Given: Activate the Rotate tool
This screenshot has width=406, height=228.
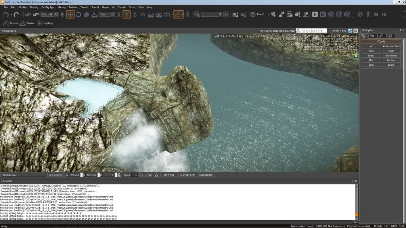Looking at the screenshot, I should [x=79, y=15].
